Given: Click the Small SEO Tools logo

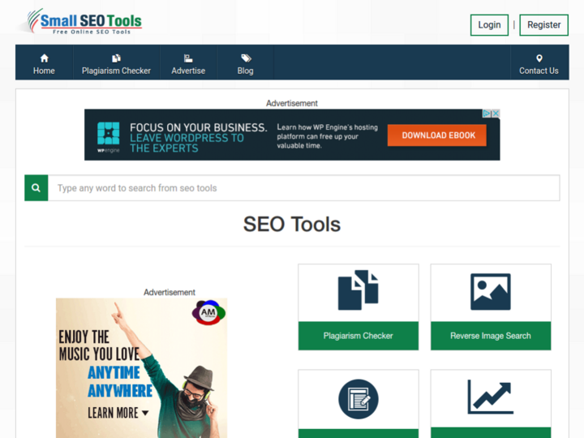Looking at the screenshot, I should 84,22.
